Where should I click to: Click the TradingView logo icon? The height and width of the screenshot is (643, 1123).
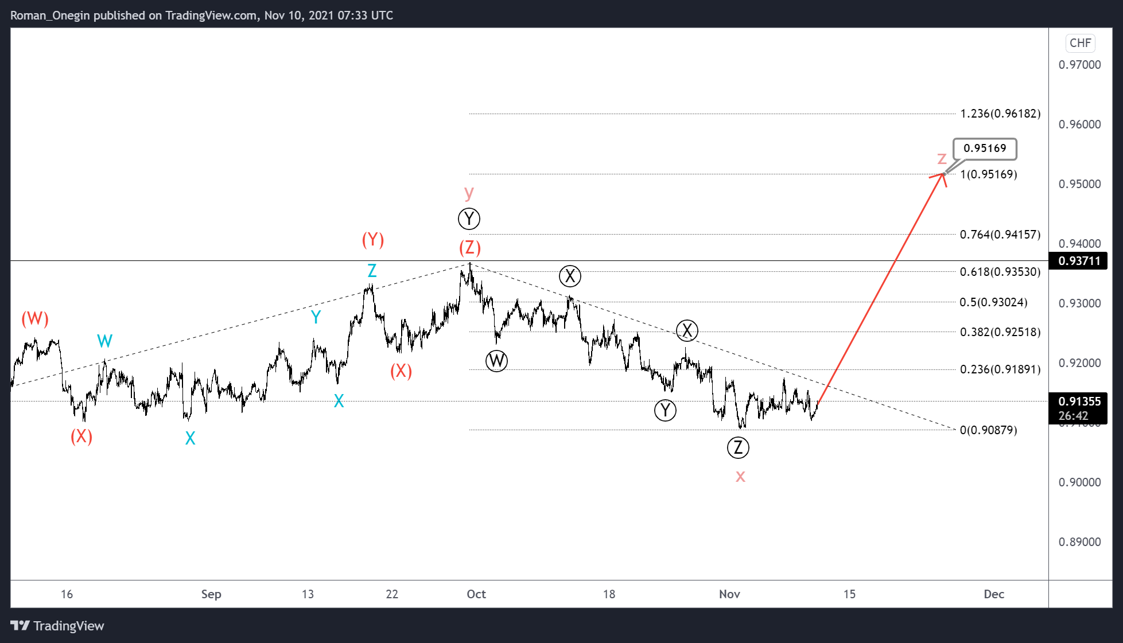[20, 625]
